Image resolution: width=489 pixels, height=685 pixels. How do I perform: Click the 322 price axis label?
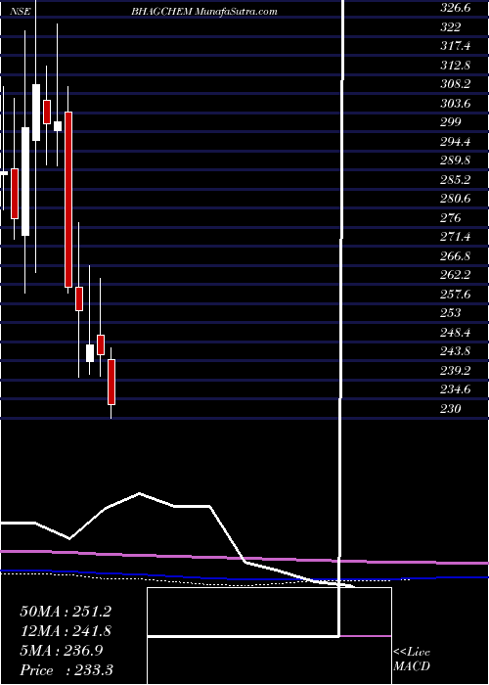pyautogui.click(x=451, y=27)
